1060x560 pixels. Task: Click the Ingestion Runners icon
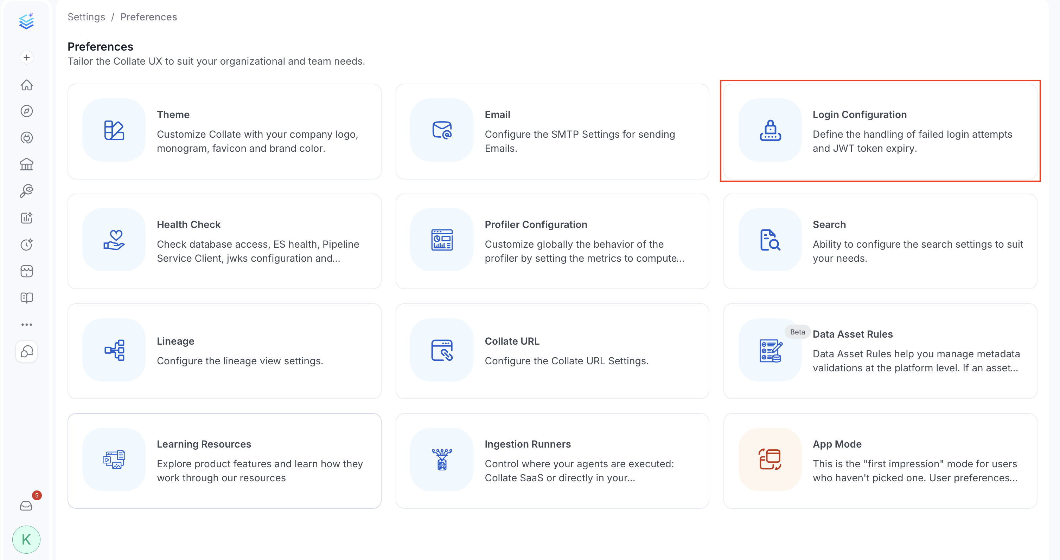click(442, 460)
